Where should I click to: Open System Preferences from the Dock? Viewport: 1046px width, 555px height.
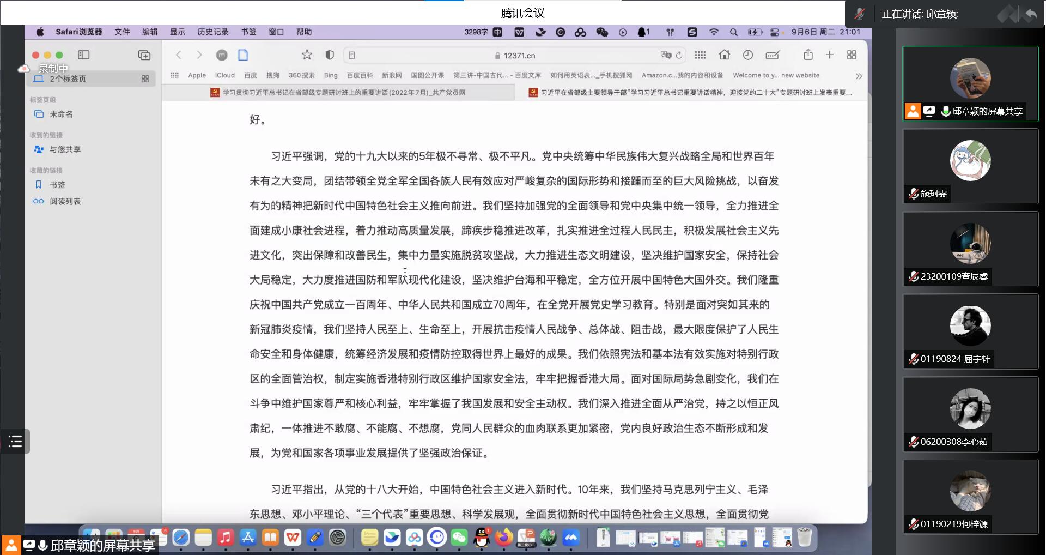pyautogui.click(x=338, y=538)
